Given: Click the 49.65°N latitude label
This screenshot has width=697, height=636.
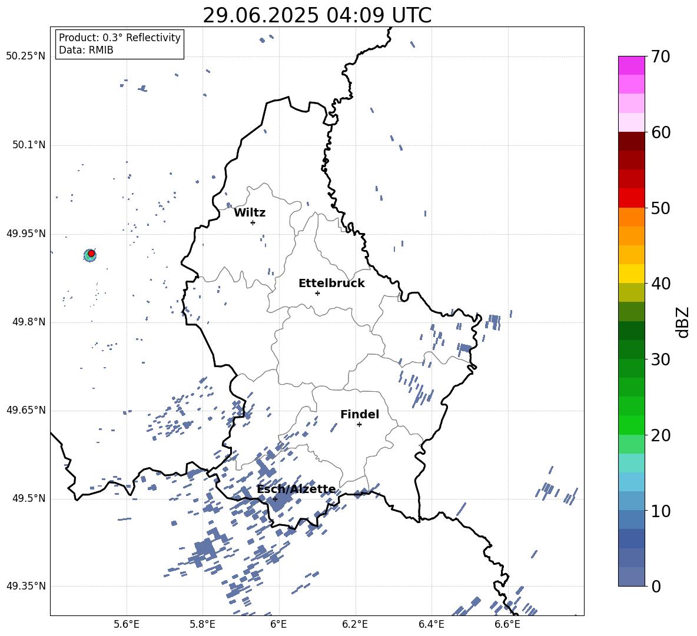Looking at the screenshot, I should tap(26, 410).
